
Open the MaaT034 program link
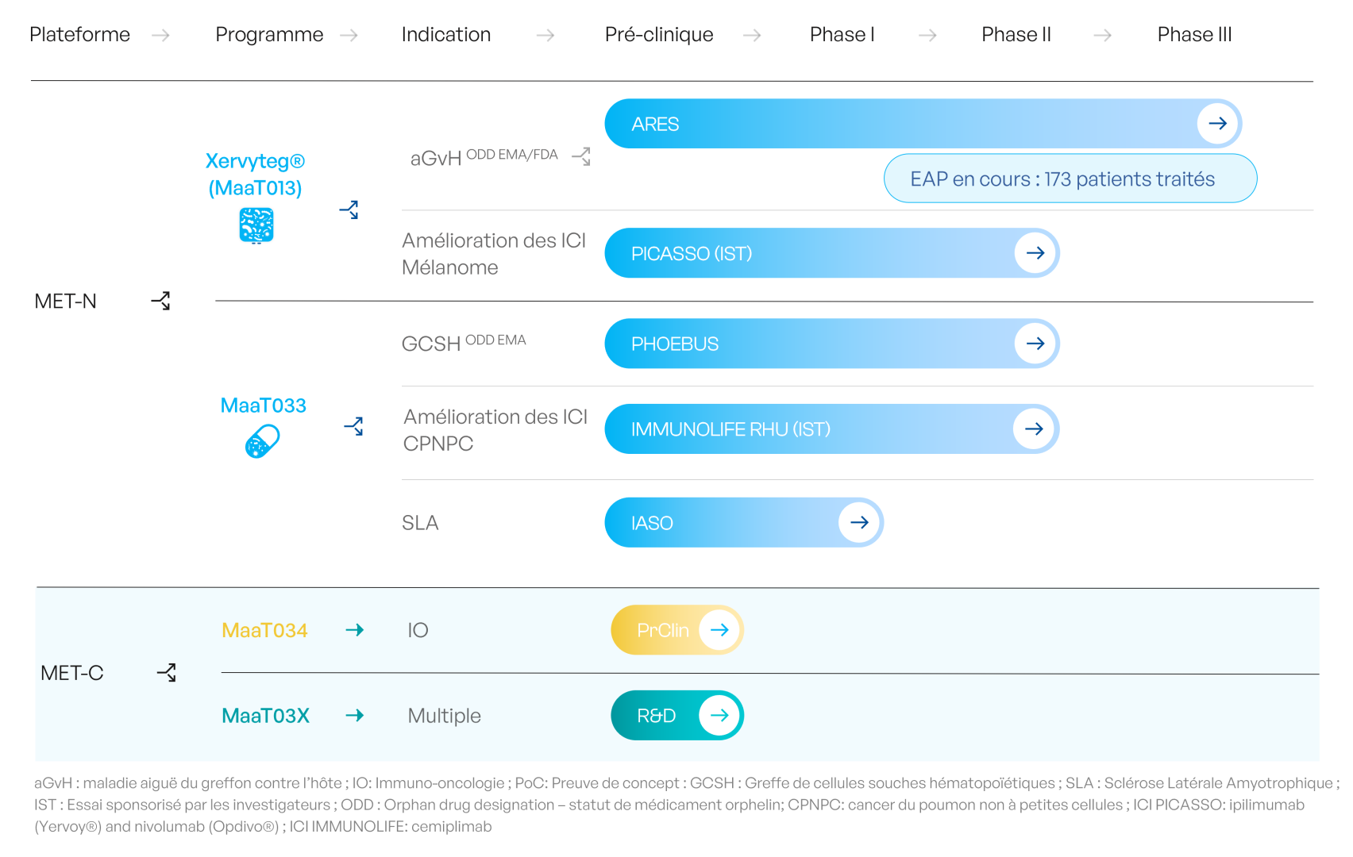(264, 631)
